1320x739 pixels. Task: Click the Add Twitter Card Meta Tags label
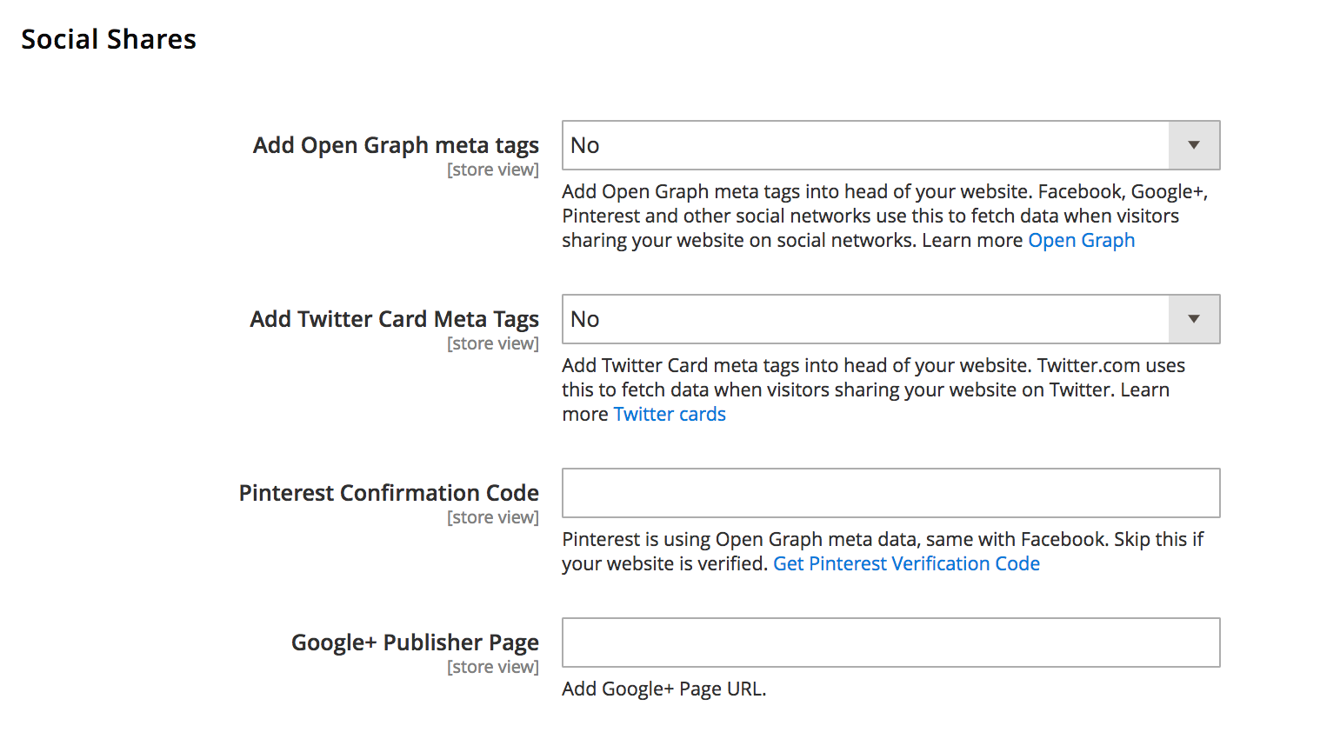click(394, 319)
